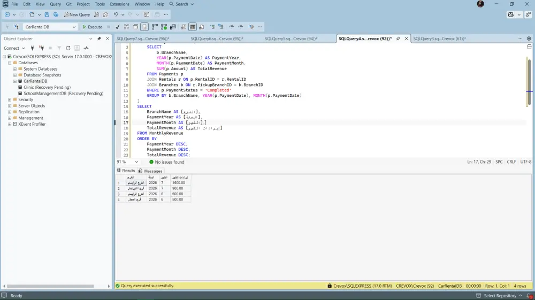Click the Undo arrow icon
Screen dimensions: 535x300
coord(116,14)
